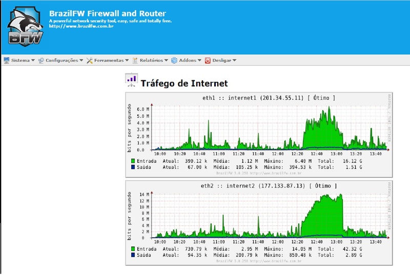The width and height of the screenshot is (410, 275).
Task: Click the Sistema monitor icon
Action: point(7,60)
